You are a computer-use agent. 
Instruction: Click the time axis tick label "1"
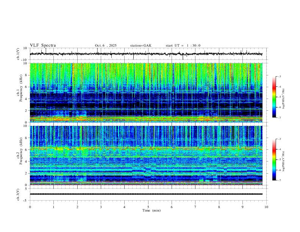[53, 207]
